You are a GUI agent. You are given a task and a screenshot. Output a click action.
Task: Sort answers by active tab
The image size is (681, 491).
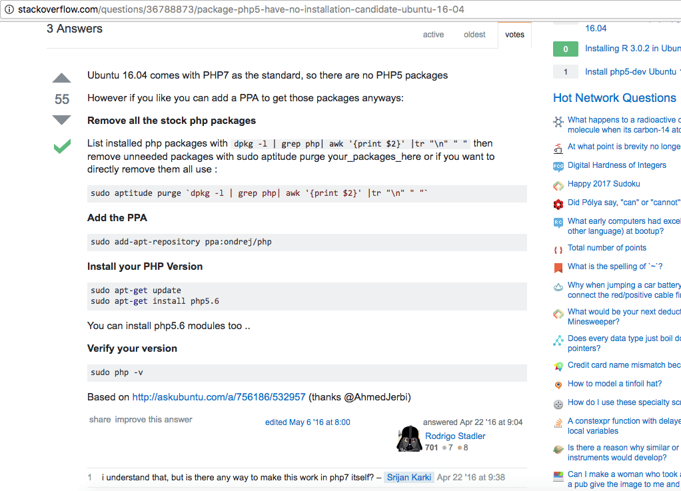tap(433, 35)
